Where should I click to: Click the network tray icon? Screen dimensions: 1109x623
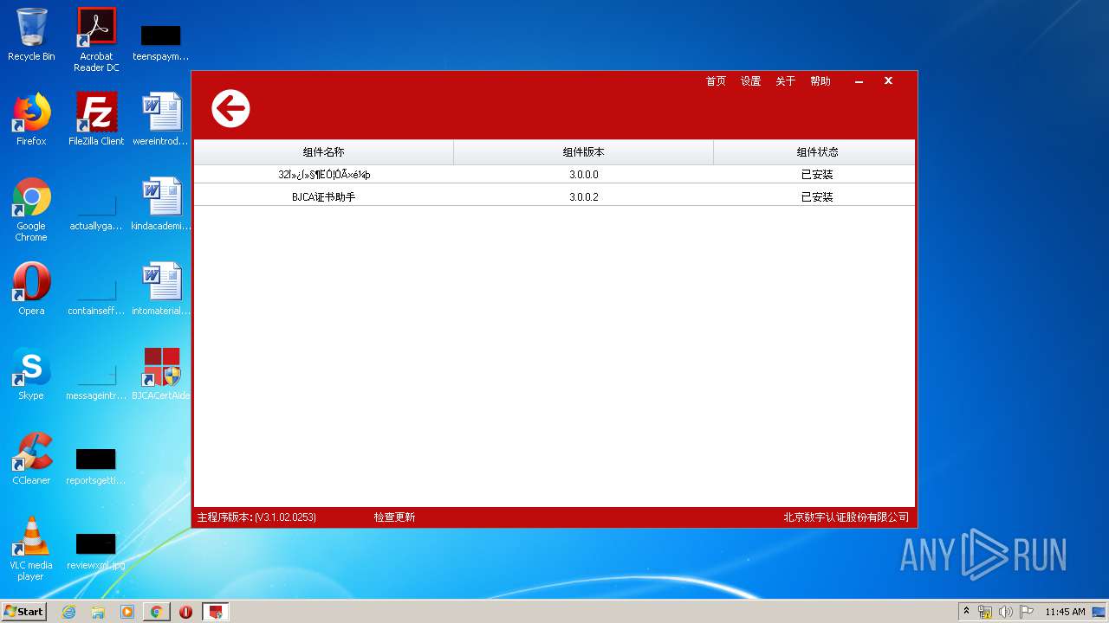click(985, 612)
